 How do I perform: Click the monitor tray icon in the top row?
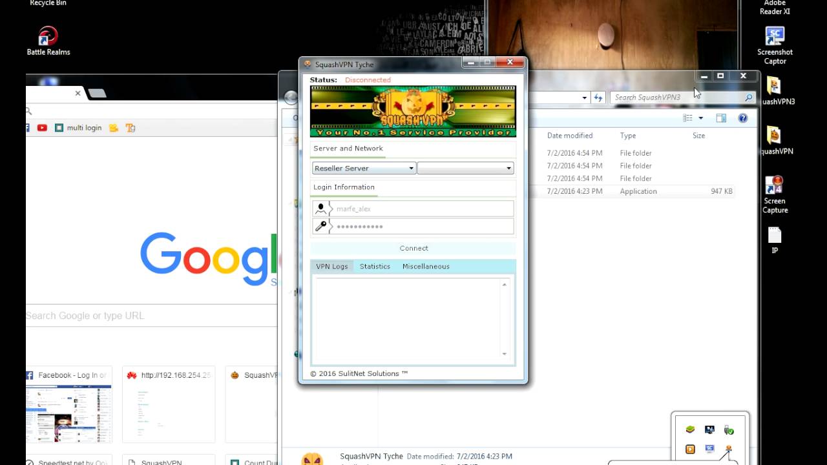pyautogui.click(x=709, y=430)
